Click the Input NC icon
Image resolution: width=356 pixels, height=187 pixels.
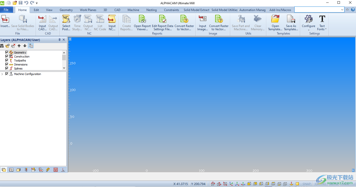(112, 23)
